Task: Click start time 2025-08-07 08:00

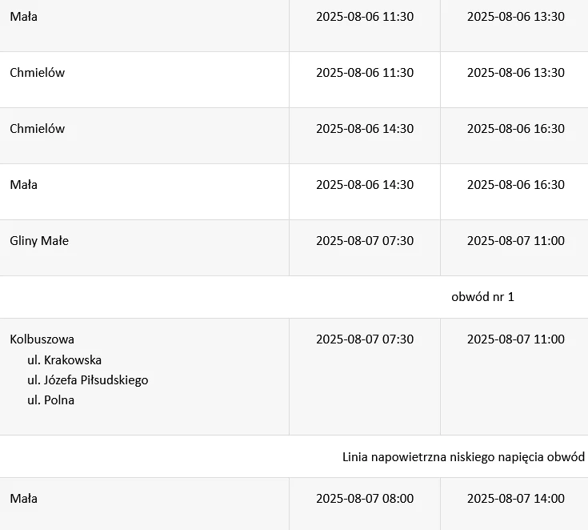Action: click(x=365, y=499)
